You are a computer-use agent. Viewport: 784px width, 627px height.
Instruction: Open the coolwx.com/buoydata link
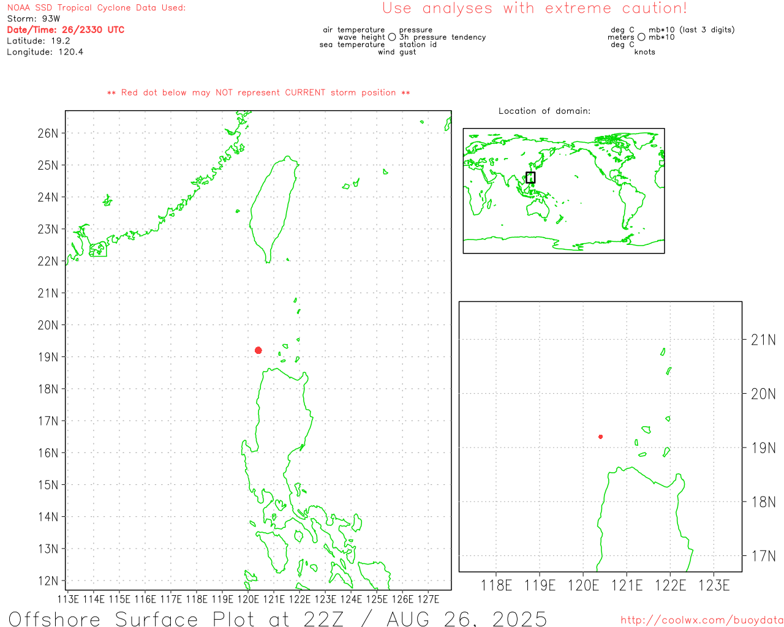pos(702,620)
